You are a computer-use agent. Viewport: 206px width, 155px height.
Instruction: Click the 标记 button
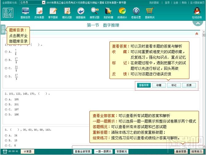click(x=174, y=85)
